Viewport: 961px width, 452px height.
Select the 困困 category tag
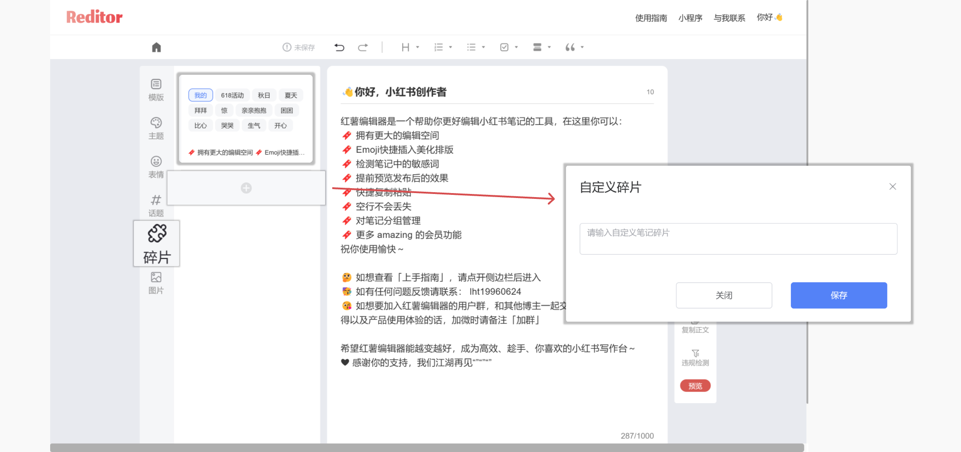(x=287, y=110)
